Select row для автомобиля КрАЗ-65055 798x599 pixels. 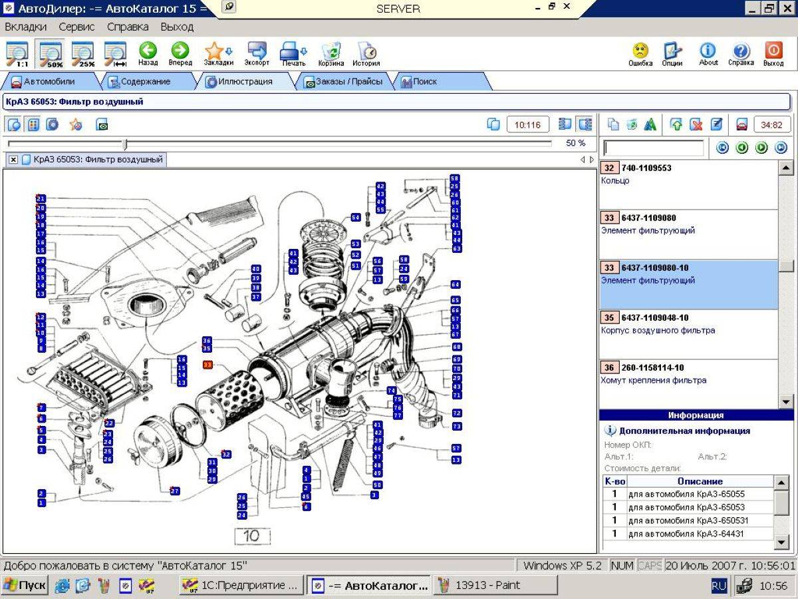688,494
